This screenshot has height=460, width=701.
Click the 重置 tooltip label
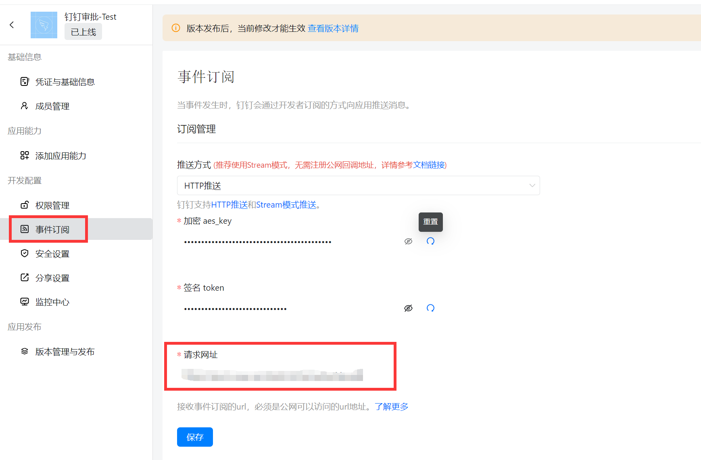[x=431, y=222]
